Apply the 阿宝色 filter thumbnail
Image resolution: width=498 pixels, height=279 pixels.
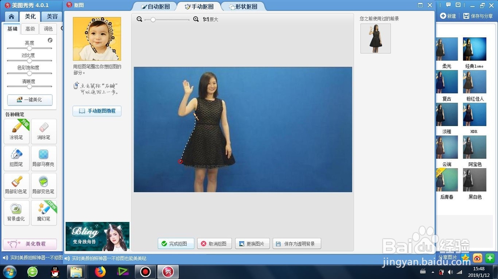(x=475, y=147)
